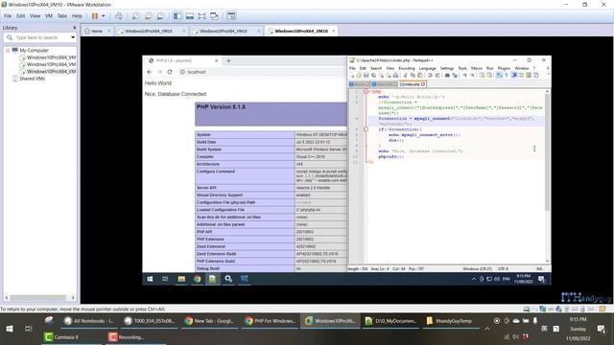Show the console view toolbar icon
Viewport: 614px width, 345px height.
click(x=231, y=16)
